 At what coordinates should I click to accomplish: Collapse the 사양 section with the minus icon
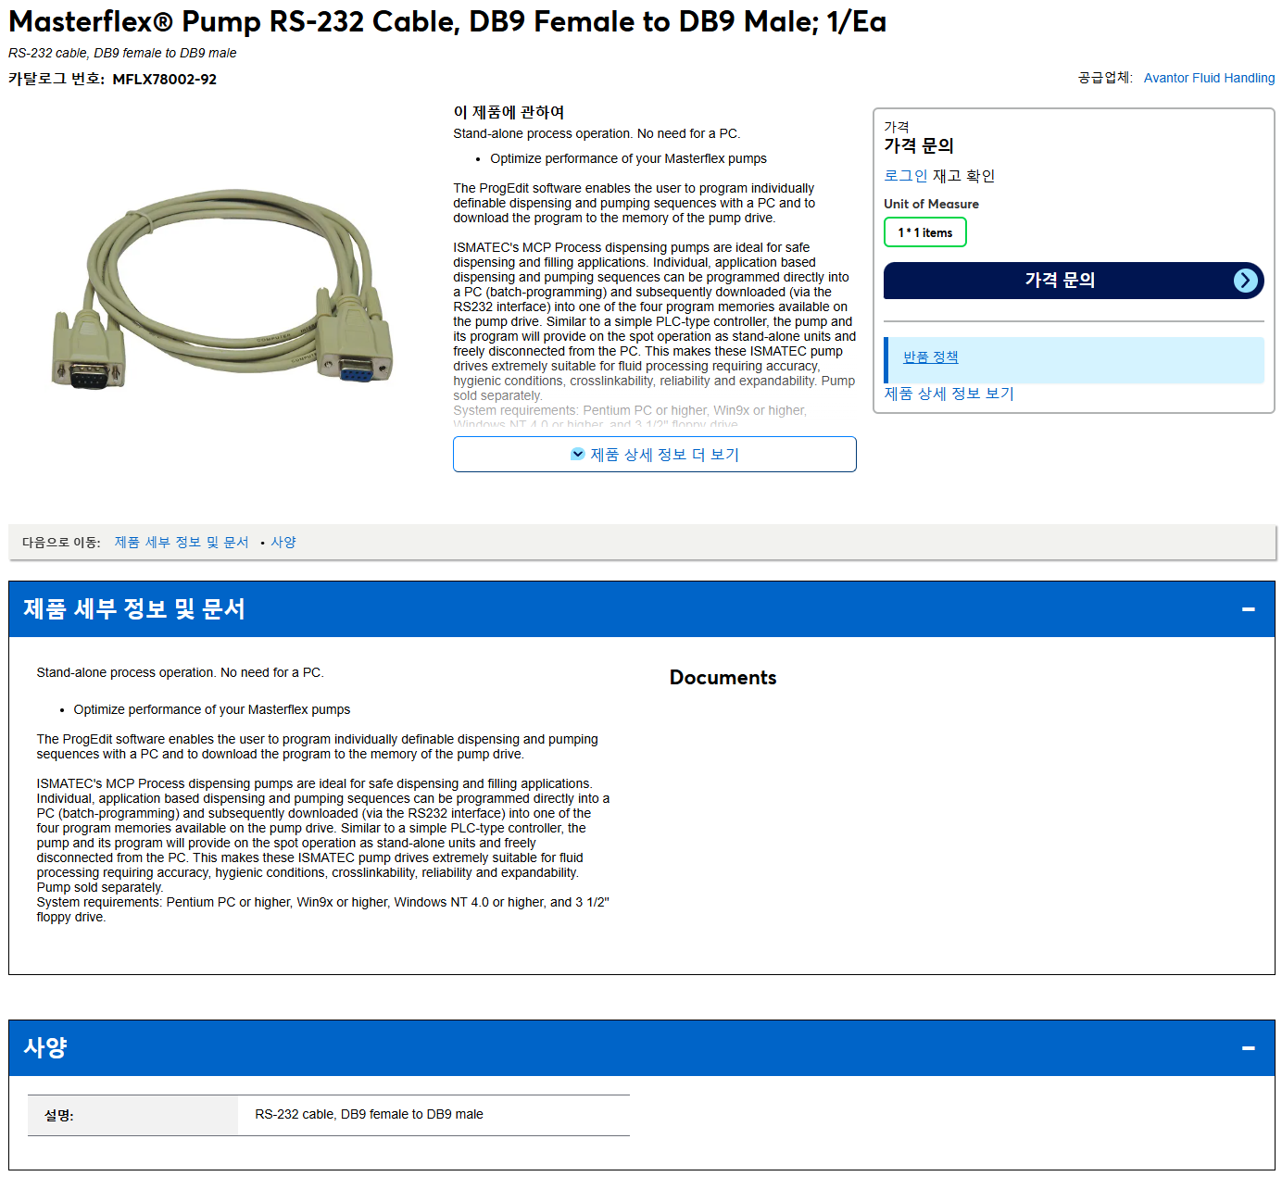1249,1048
